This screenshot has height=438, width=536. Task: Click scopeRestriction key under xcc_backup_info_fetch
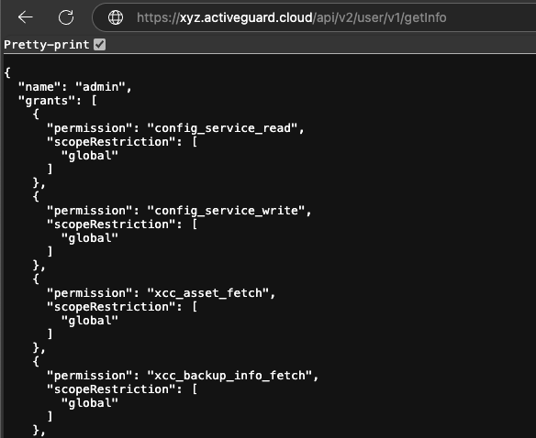click(x=111, y=389)
